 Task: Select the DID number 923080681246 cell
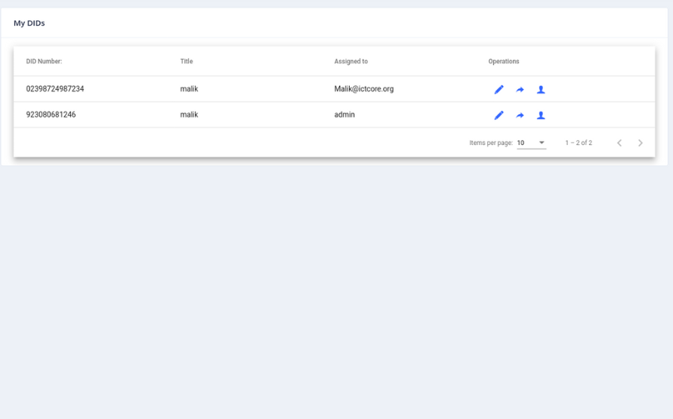click(51, 115)
